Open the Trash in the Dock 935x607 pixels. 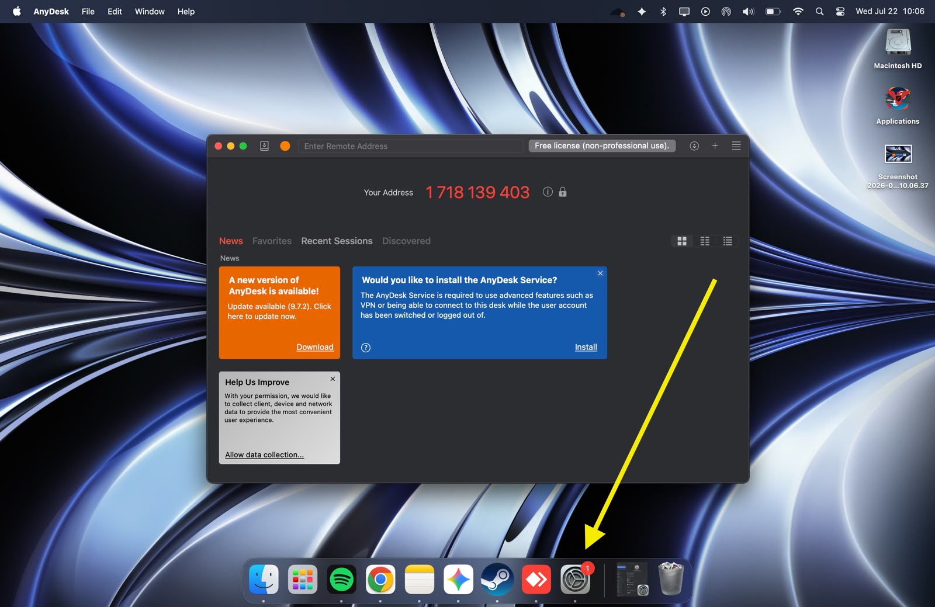671,579
